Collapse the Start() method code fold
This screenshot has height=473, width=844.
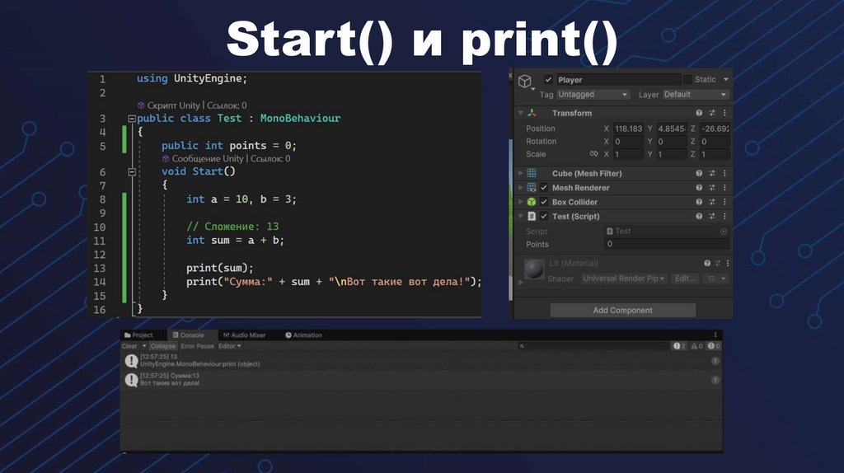tap(131, 171)
